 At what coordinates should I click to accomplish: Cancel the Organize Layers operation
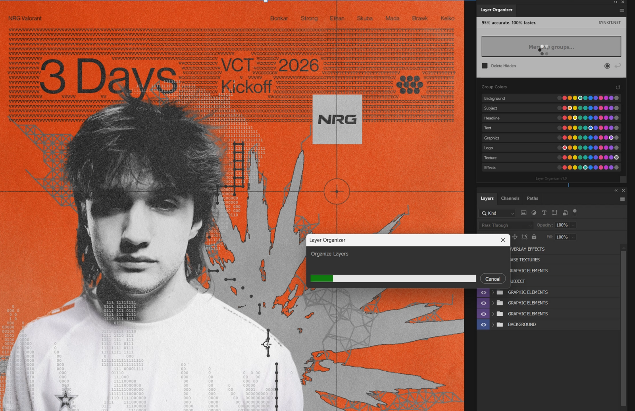pyautogui.click(x=493, y=279)
